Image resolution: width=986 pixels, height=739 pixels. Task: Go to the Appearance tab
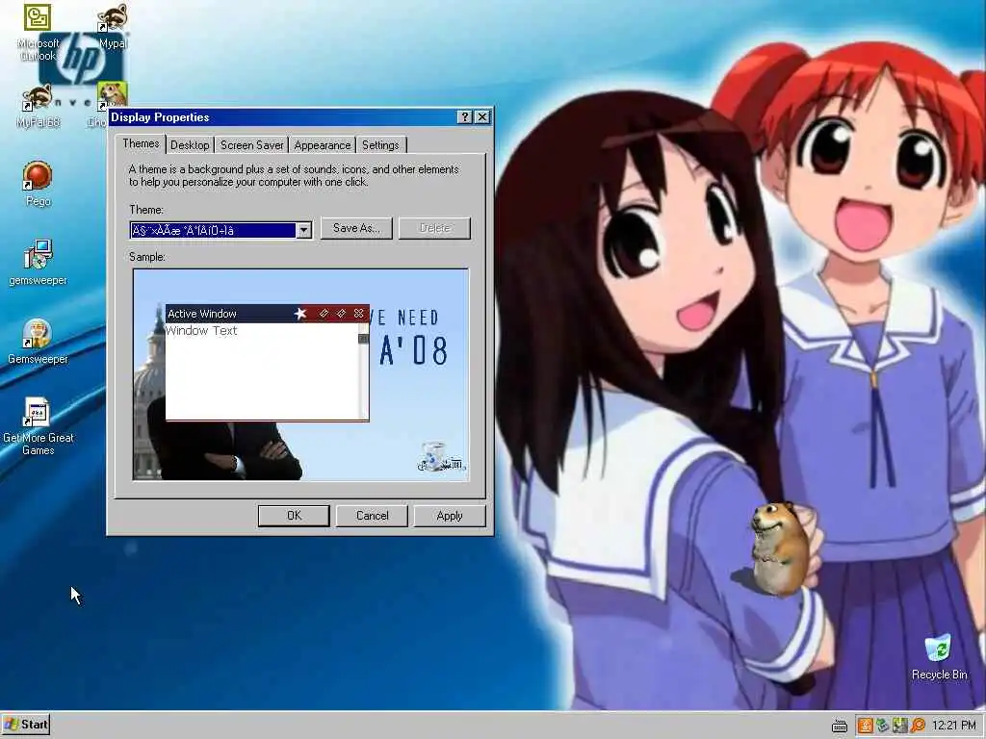point(322,145)
